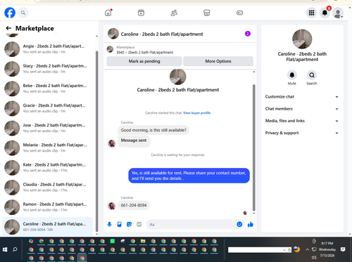Click the conversation list scrollbar
Image resolution: width=352 pixels, height=262 pixels.
(x=97, y=140)
